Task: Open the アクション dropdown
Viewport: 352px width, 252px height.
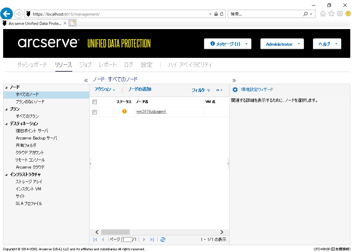Action: (105, 89)
